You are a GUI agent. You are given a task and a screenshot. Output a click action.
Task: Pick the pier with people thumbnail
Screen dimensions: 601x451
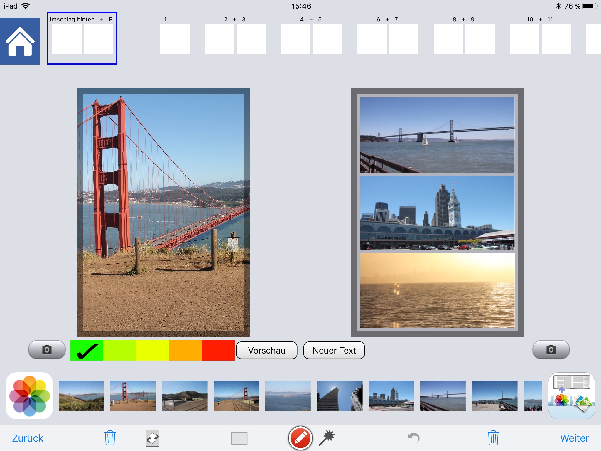coord(495,396)
